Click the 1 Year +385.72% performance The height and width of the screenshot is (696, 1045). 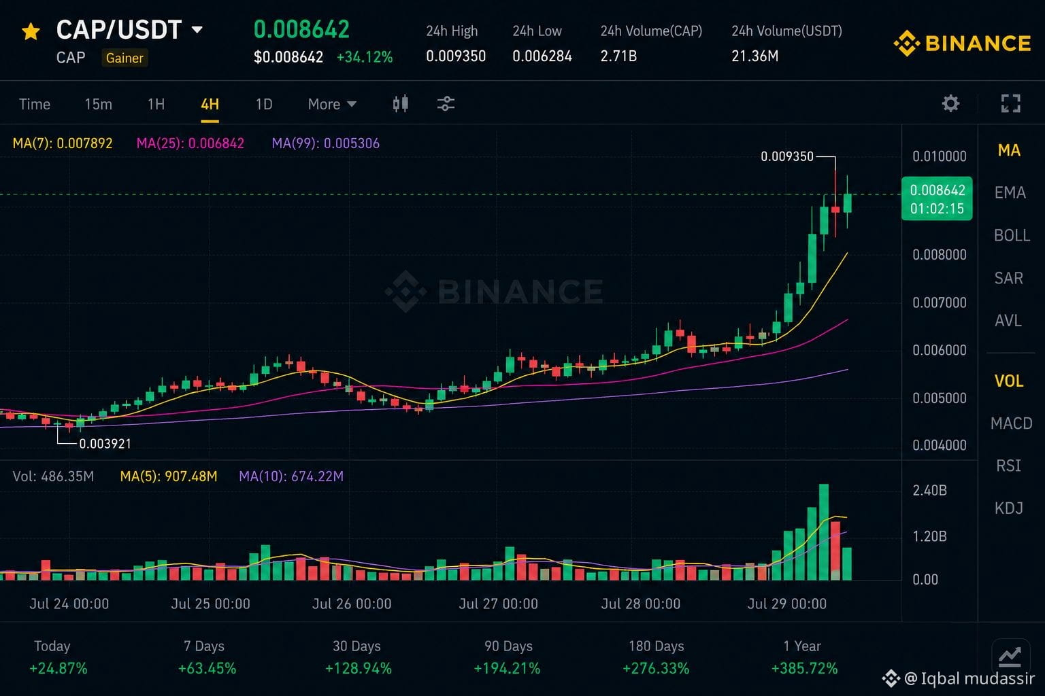tap(804, 657)
